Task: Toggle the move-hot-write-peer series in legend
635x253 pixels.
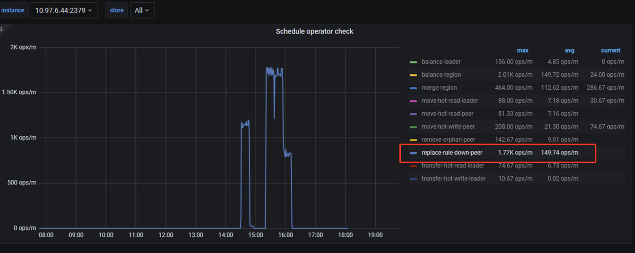Action: tap(448, 126)
